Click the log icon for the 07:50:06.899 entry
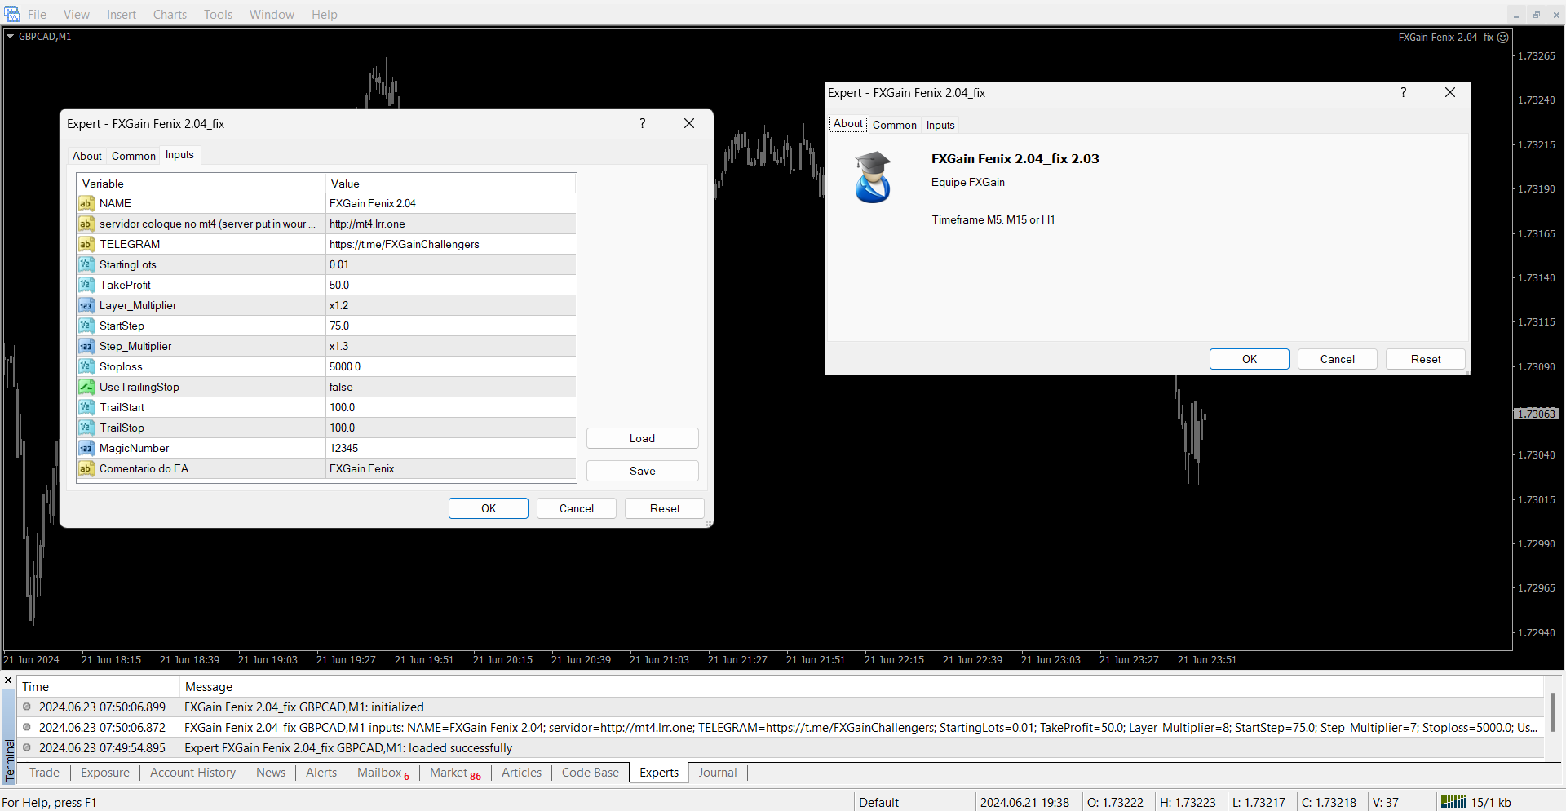Screen dimensions: 1566x811 click(x=27, y=707)
